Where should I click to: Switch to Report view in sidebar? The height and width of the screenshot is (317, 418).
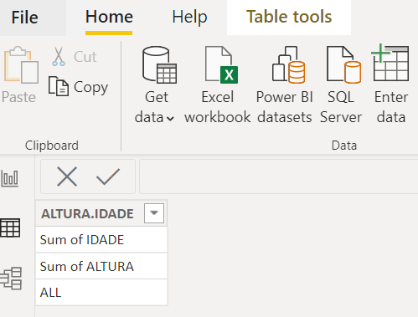[x=10, y=178]
